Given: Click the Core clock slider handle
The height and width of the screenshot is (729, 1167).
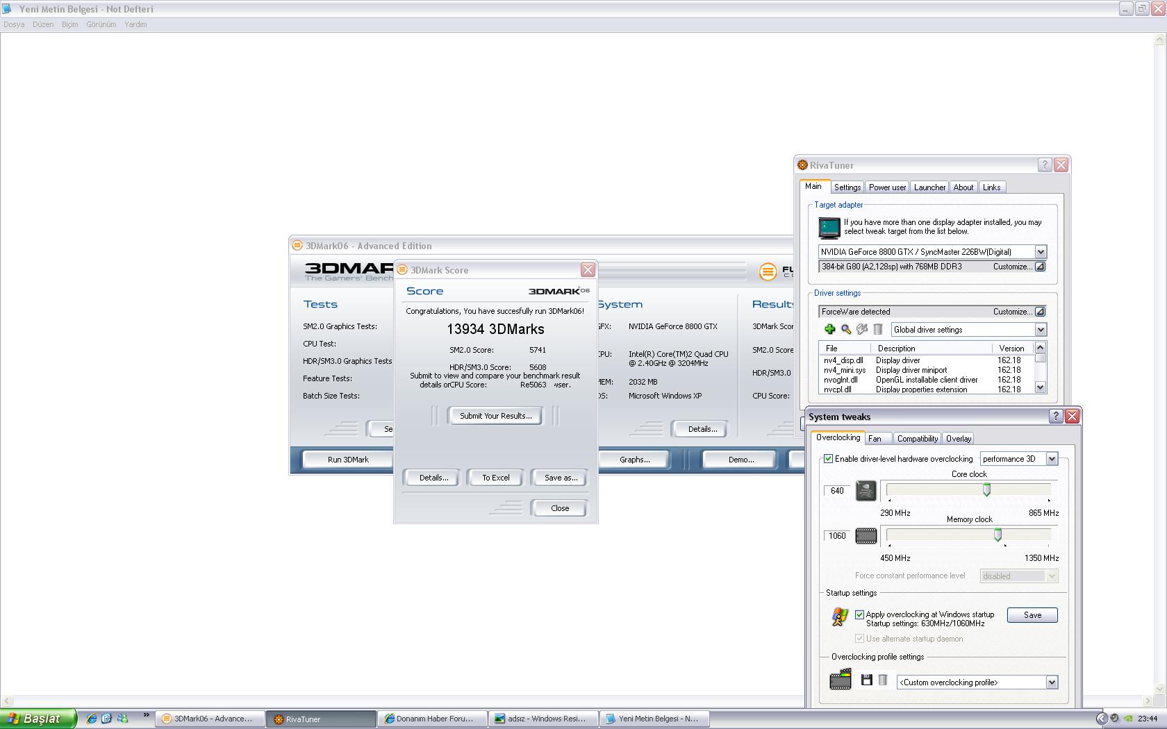Looking at the screenshot, I should pyautogui.click(x=986, y=490).
